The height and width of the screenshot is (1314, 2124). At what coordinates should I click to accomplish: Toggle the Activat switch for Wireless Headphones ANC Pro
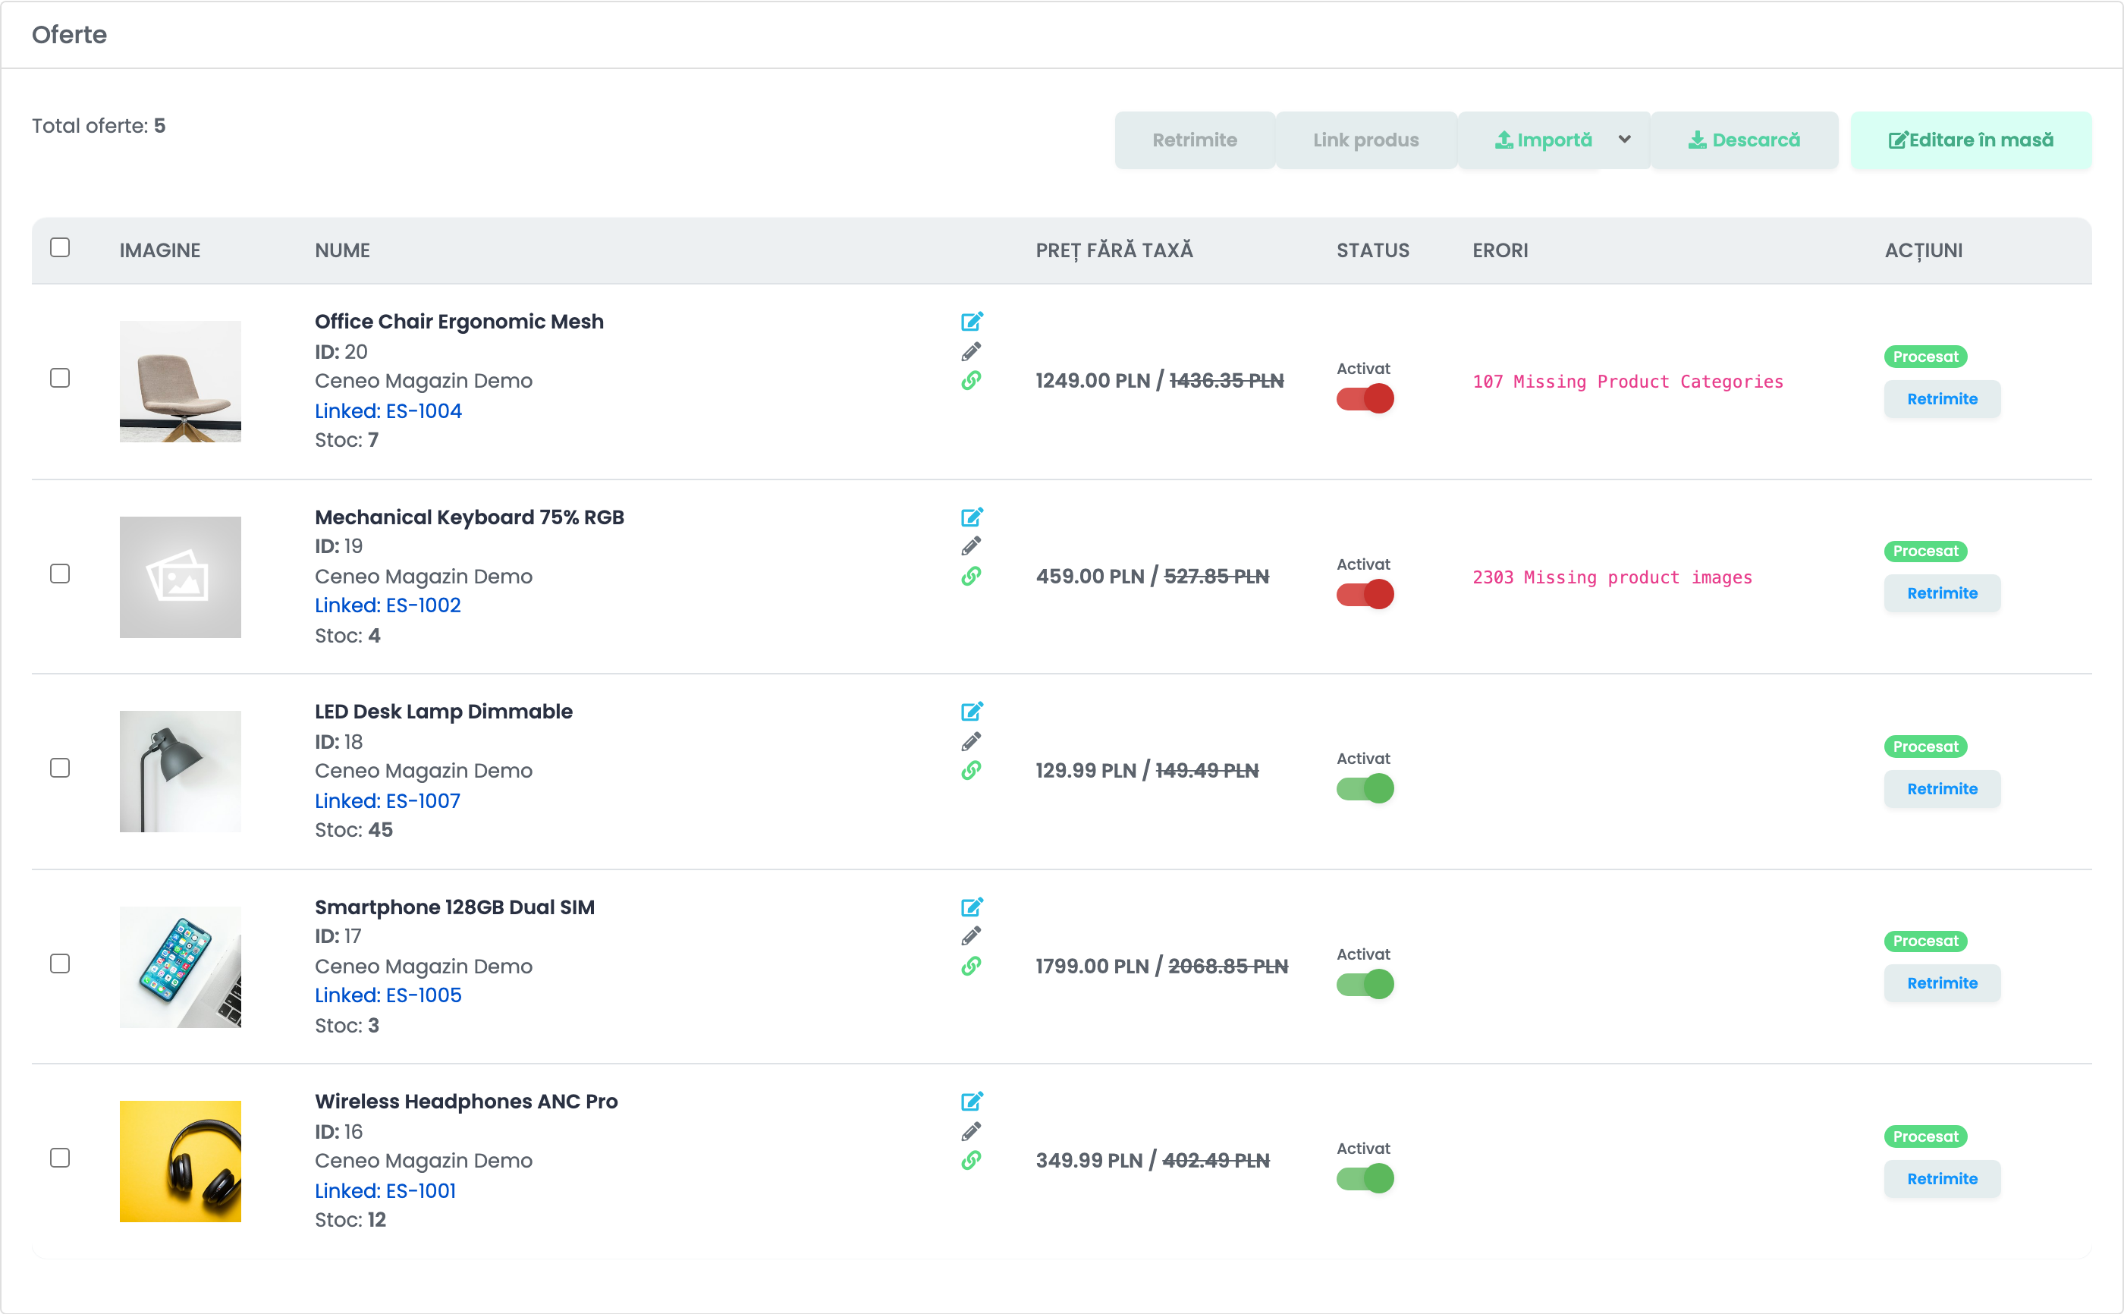pyautogui.click(x=1365, y=1179)
